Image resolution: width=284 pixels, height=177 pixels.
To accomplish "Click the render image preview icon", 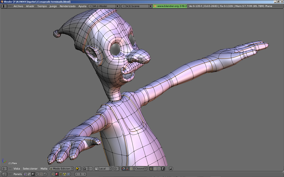I will (171, 169).
